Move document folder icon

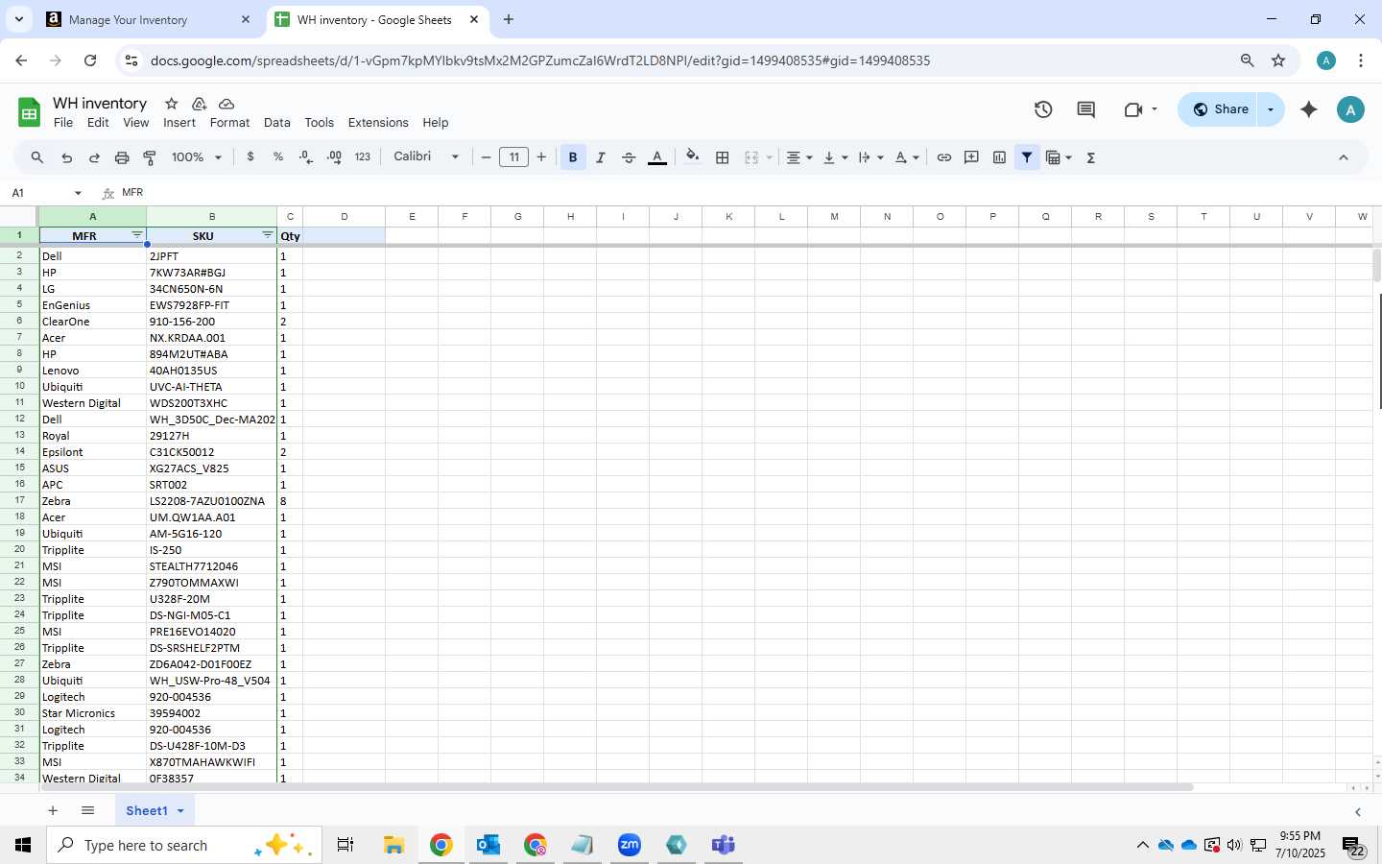pyautogui.click(x=199, y=104)
